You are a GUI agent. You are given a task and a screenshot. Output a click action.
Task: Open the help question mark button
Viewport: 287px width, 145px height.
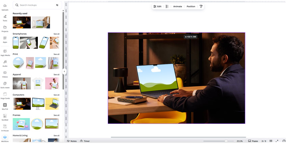tap(284, 141)
